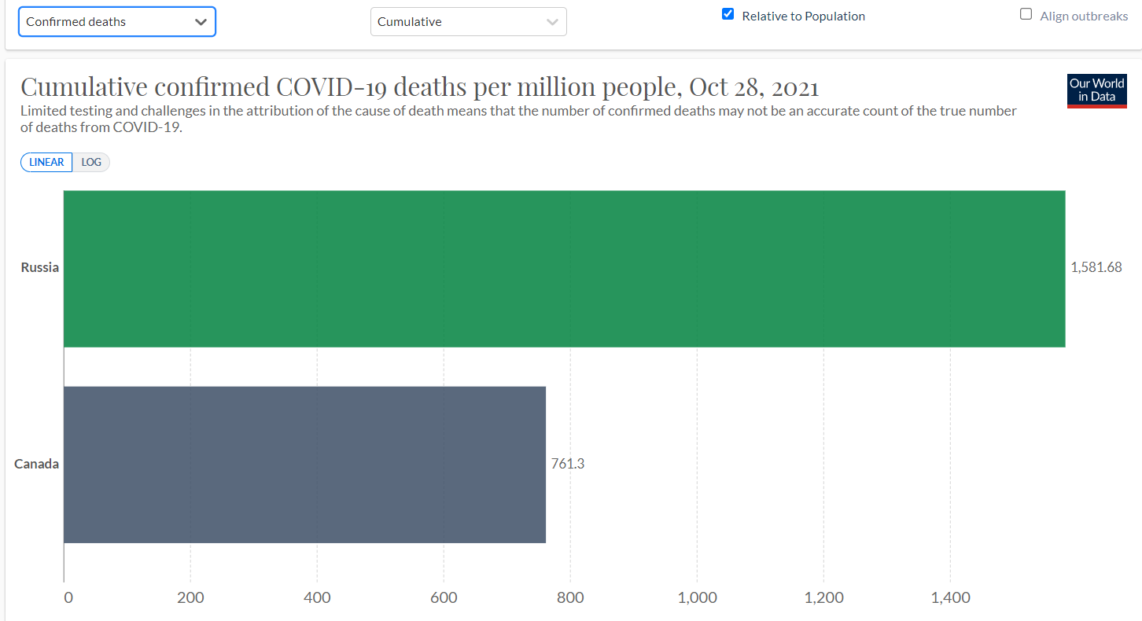The height and width of the screenshot is (621, 1142).
Task: Click the 800 axis tick label
Action: 570,597
